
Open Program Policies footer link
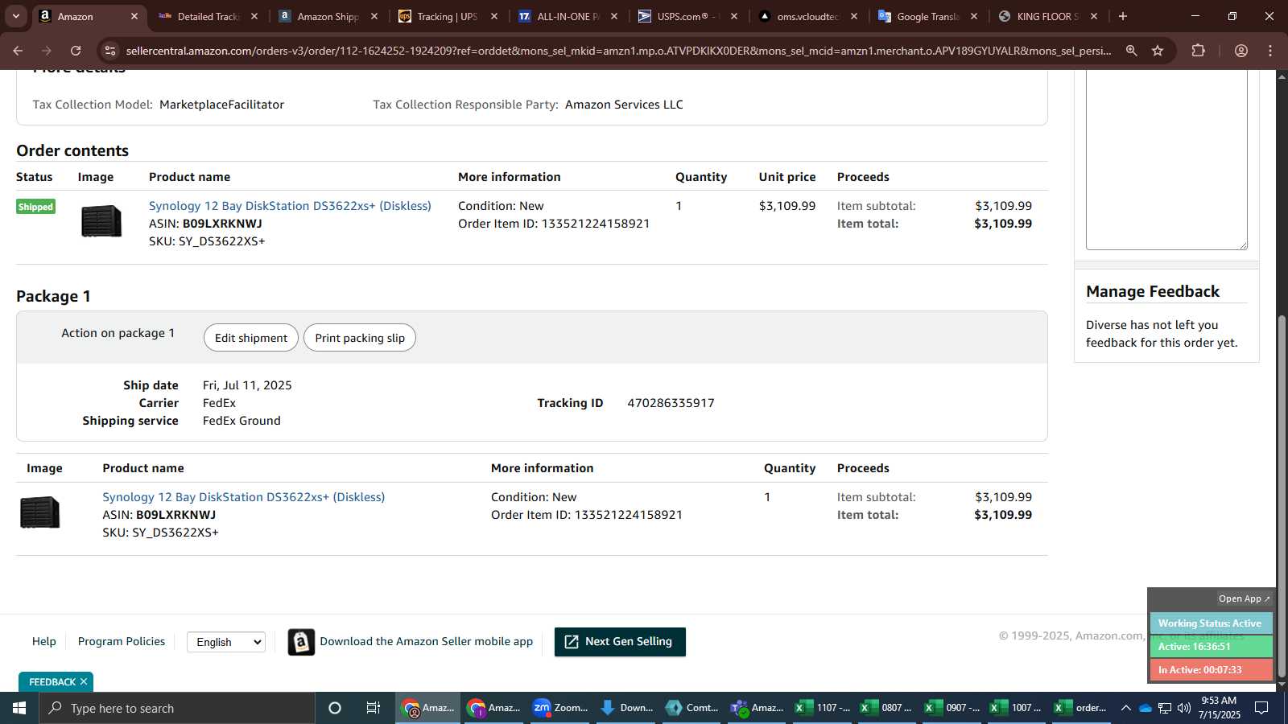tap(122, 641)
